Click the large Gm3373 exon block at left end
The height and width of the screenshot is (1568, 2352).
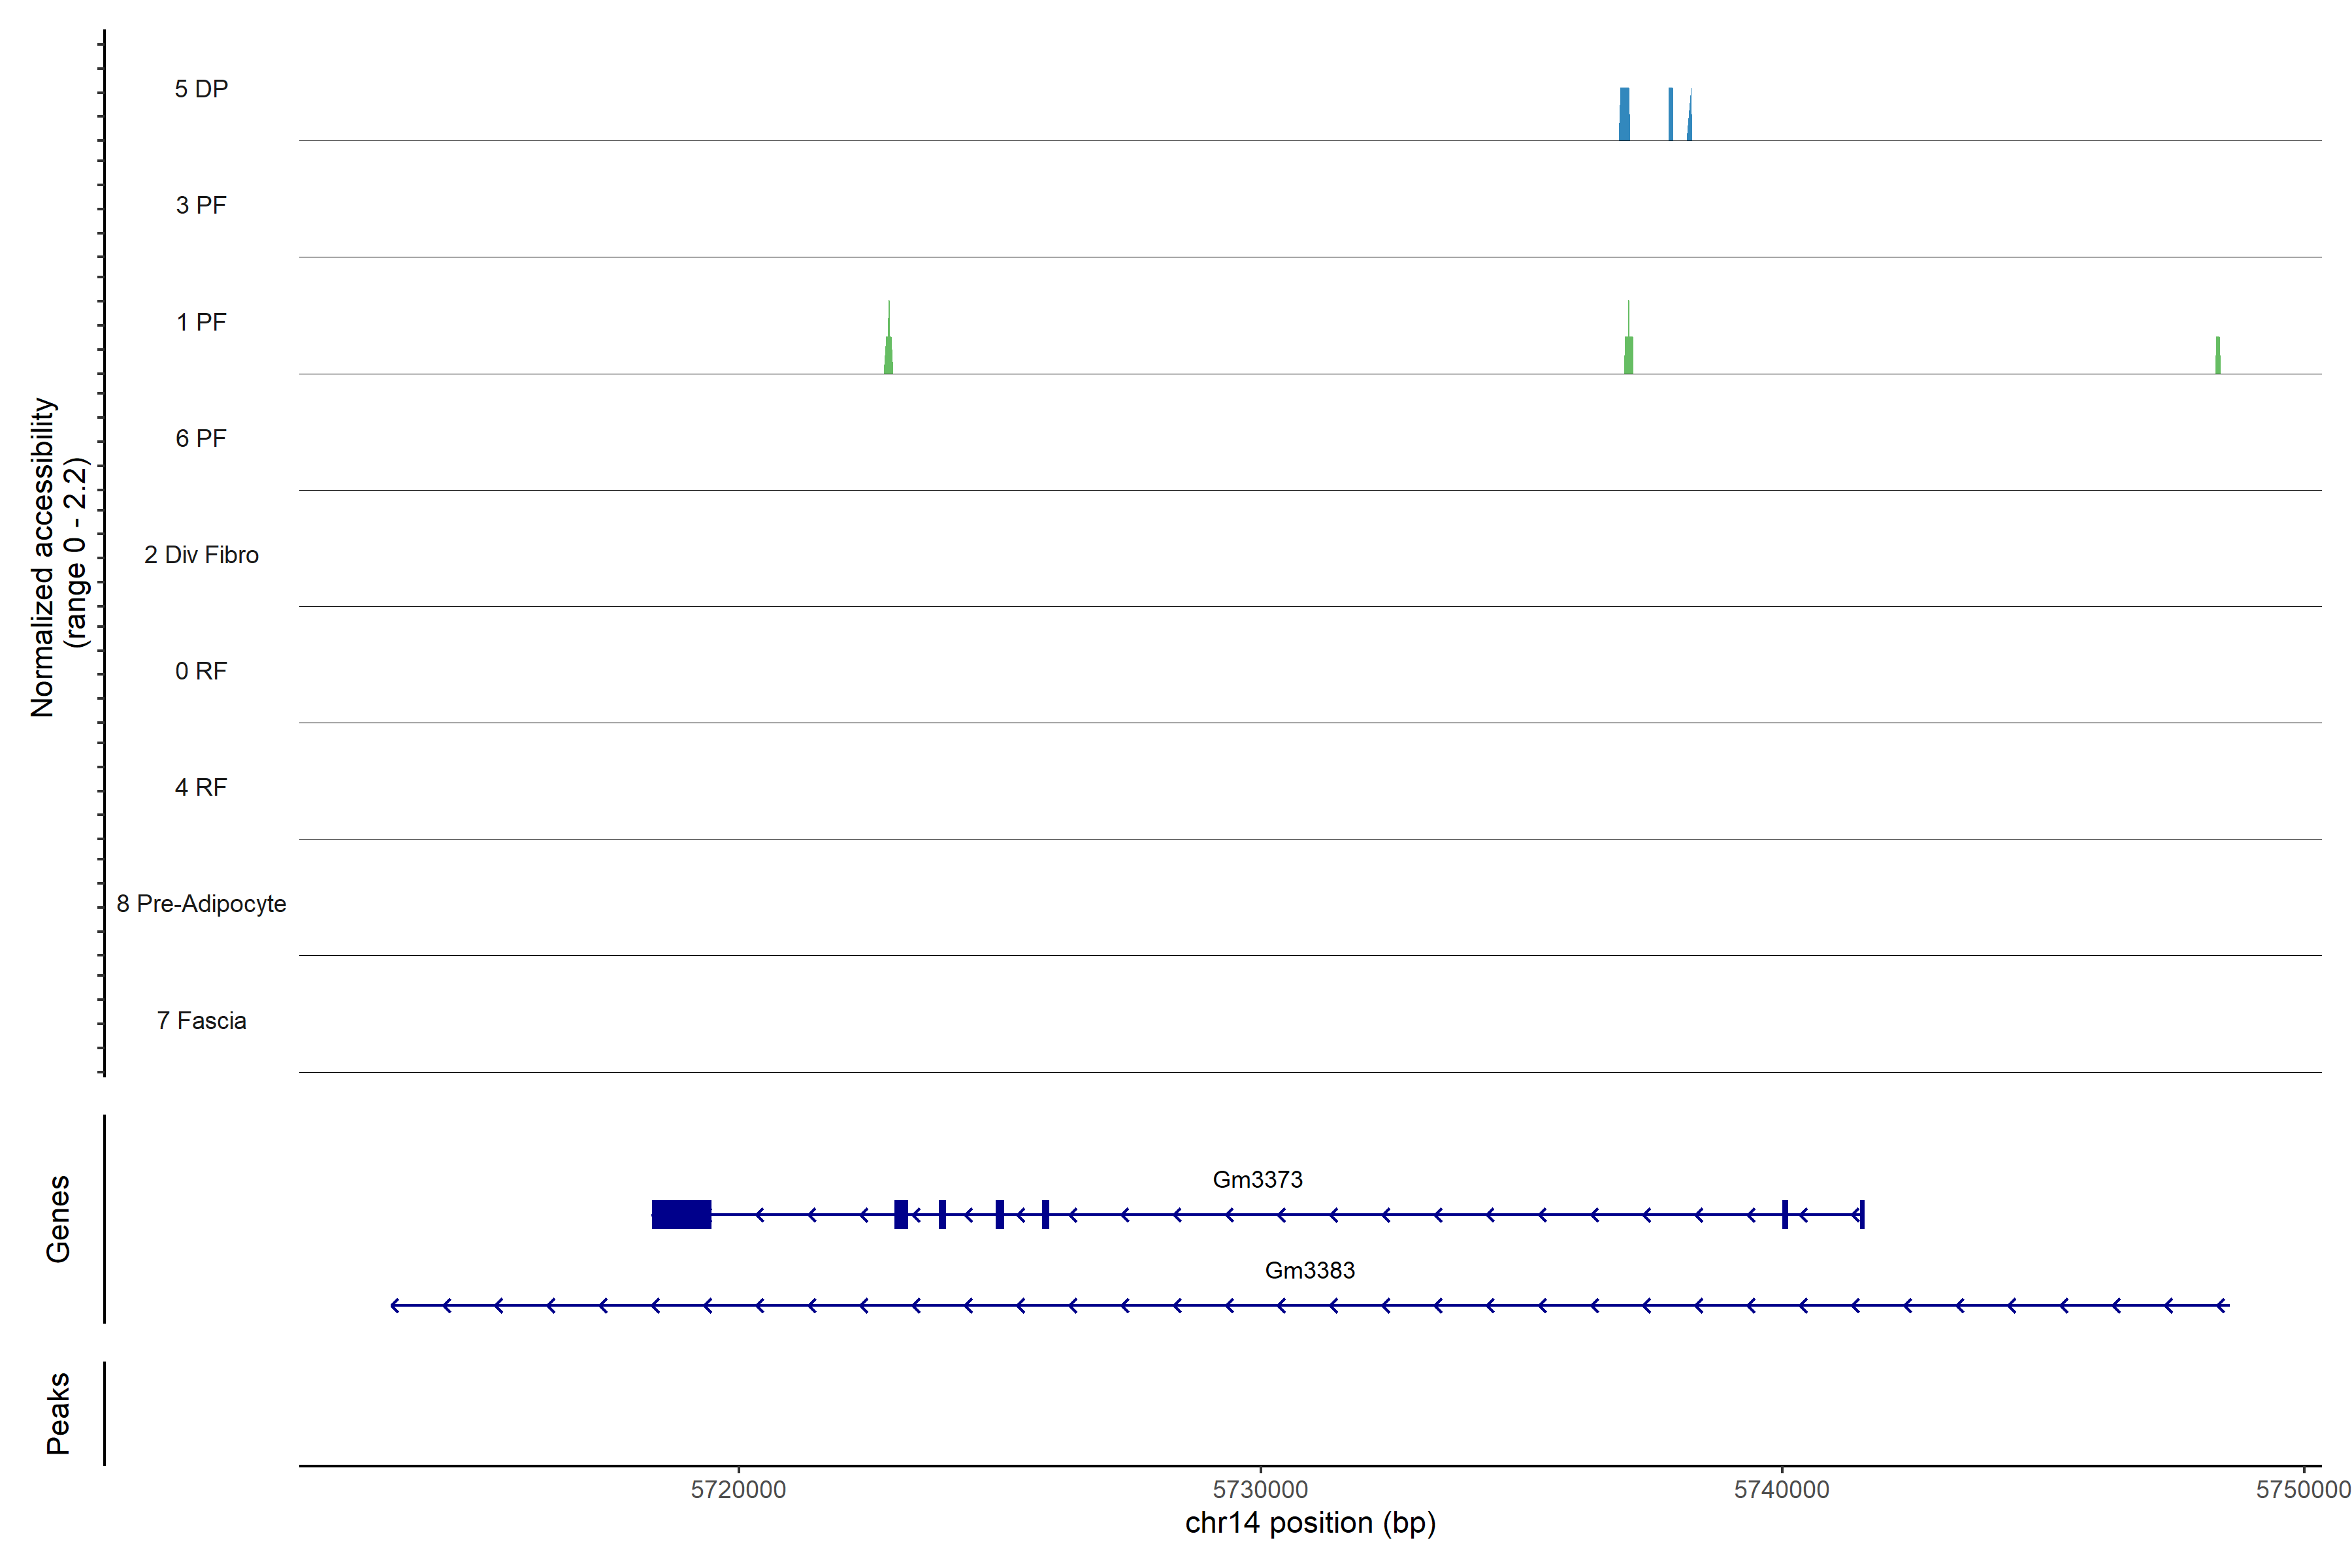681,1214
